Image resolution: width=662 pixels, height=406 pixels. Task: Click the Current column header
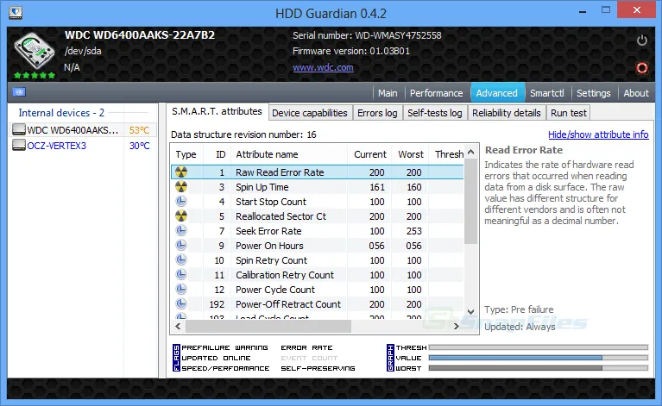pos(370,154)
